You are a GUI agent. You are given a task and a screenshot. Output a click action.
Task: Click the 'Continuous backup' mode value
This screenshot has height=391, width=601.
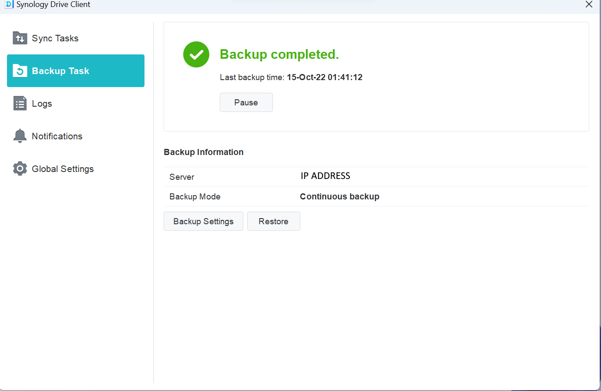340,196
